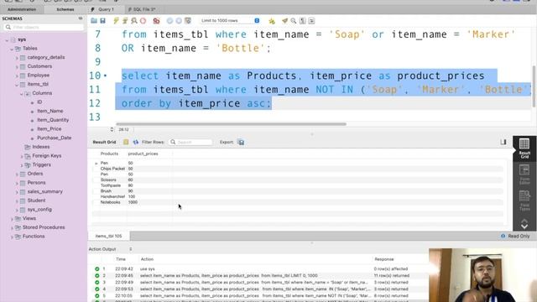Toggle wrap cell content icon
This screenshot has height=302, width=537.
[x=503, y=142]
